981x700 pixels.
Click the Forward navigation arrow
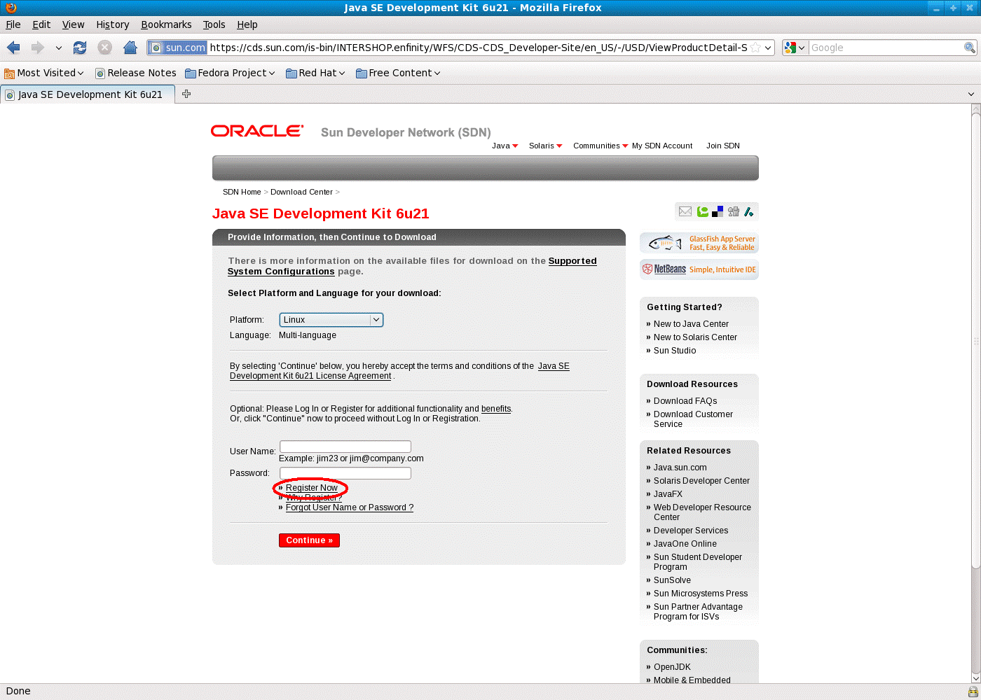37,48
